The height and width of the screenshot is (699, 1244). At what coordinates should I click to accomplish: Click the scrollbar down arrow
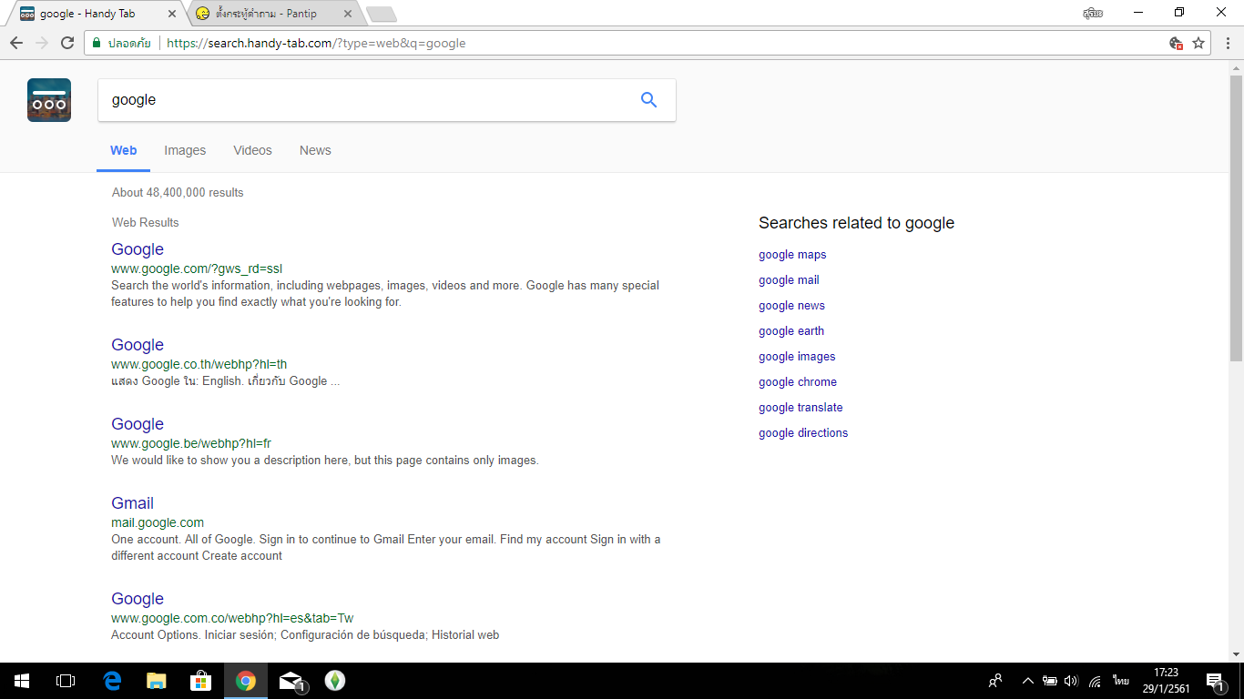point(1236,654)
